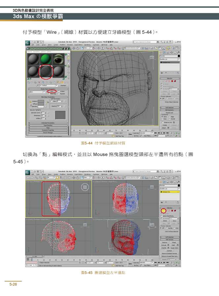Viewport: 219px width, 296px height.
Task: Click the Standard material type button
Action: [x=63, y=85]
